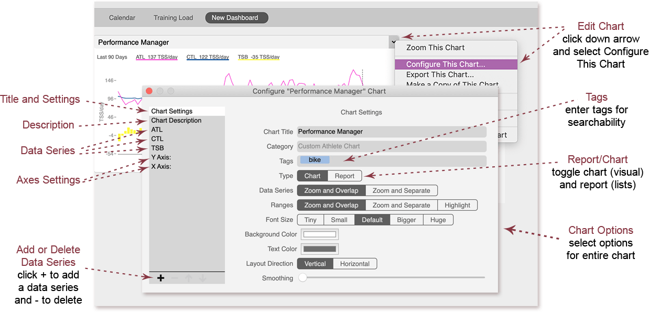
Task: Choose Tiny font size
Action: (x=310, y=220)
